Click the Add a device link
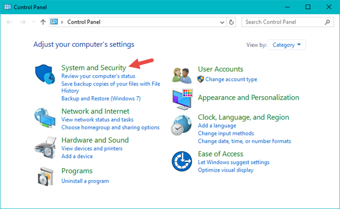This screenshot has width=340, height=209. 77,156
